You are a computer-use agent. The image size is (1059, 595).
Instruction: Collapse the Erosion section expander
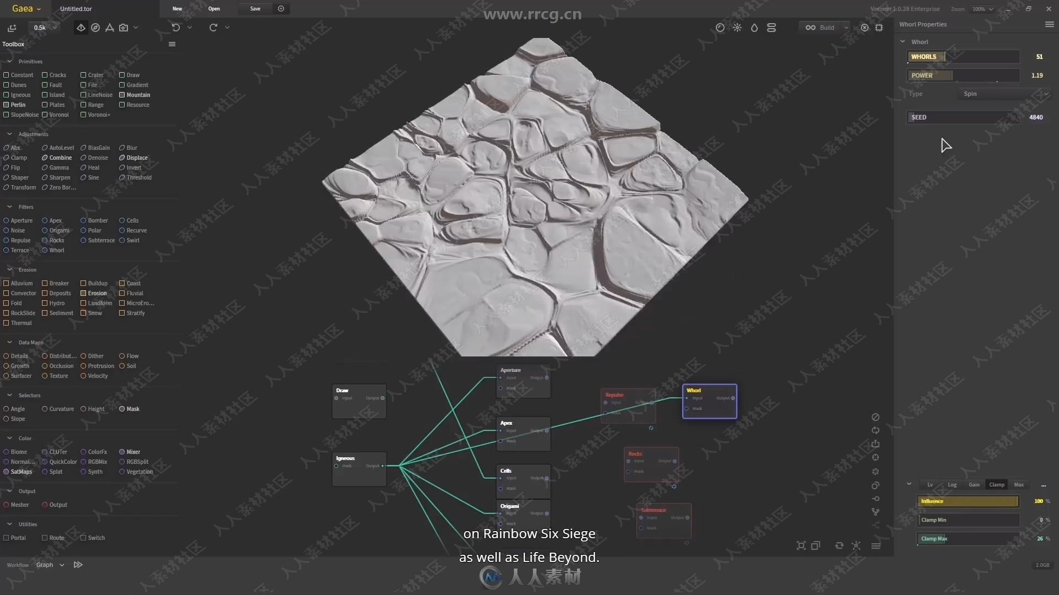(x=10, y=269)
